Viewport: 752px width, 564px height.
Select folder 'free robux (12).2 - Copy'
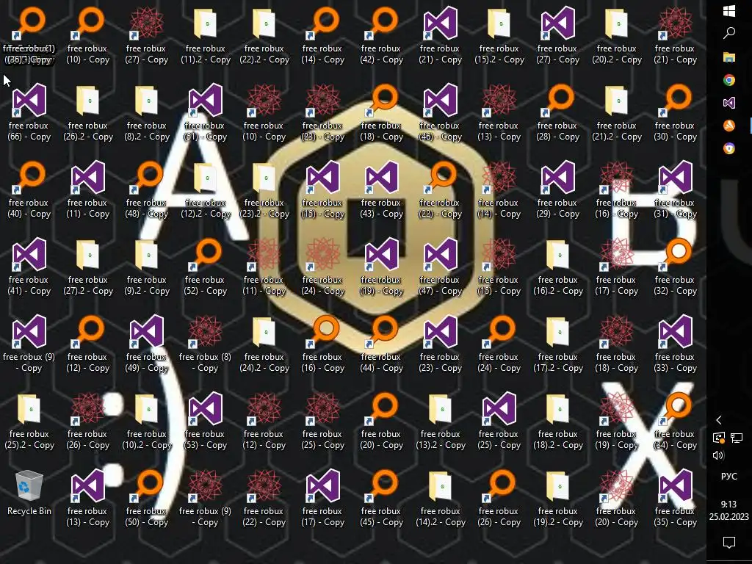(x=206, y=190)
